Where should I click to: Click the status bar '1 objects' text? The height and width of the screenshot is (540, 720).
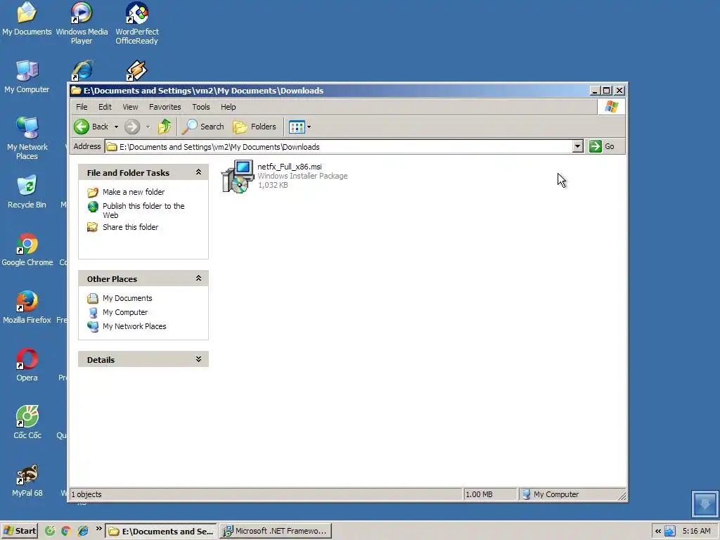pyautogui.click(x=86, y=494)
